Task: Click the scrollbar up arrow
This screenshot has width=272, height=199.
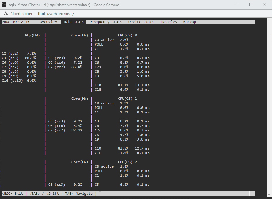Action: [x=269, y=21]
